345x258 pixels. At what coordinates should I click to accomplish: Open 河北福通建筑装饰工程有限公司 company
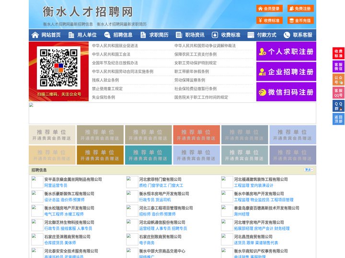[261, 179]
